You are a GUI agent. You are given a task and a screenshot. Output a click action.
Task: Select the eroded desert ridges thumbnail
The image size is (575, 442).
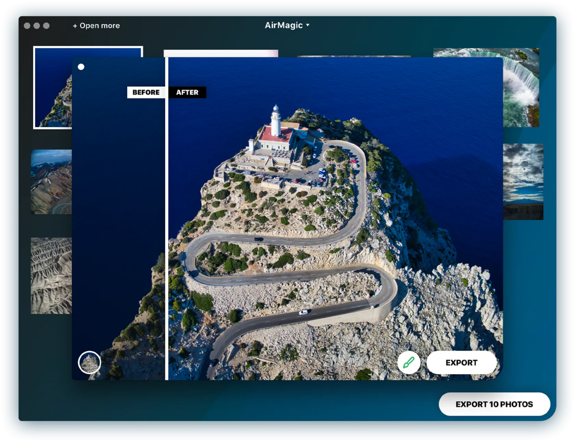coord(51,274)
